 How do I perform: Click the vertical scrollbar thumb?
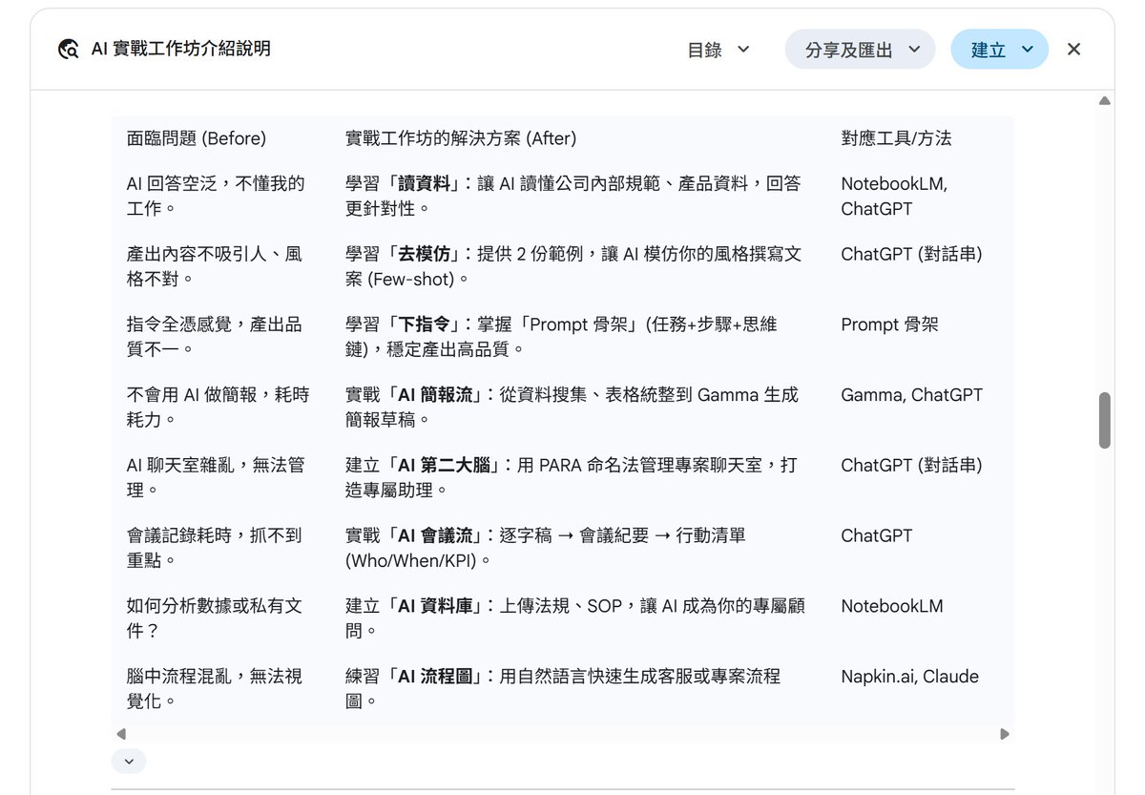coord(1104,420)
